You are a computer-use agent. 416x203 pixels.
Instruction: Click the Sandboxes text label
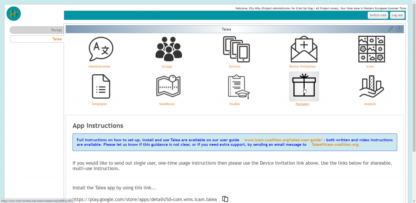point(167,104)
